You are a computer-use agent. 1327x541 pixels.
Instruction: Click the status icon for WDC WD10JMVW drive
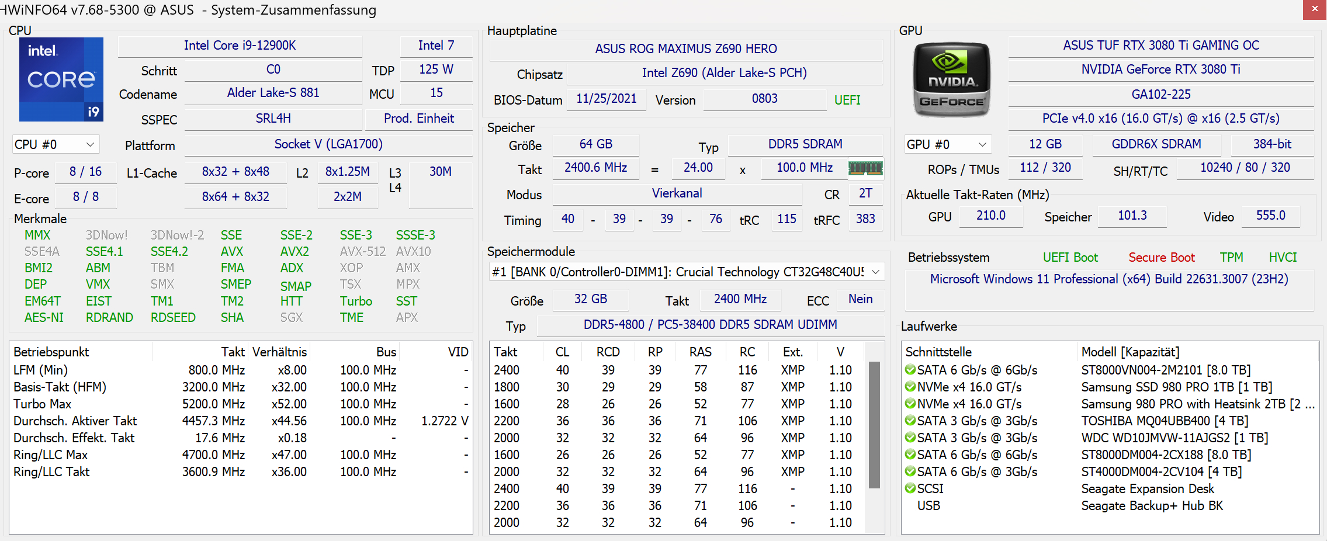pos(910,438)
